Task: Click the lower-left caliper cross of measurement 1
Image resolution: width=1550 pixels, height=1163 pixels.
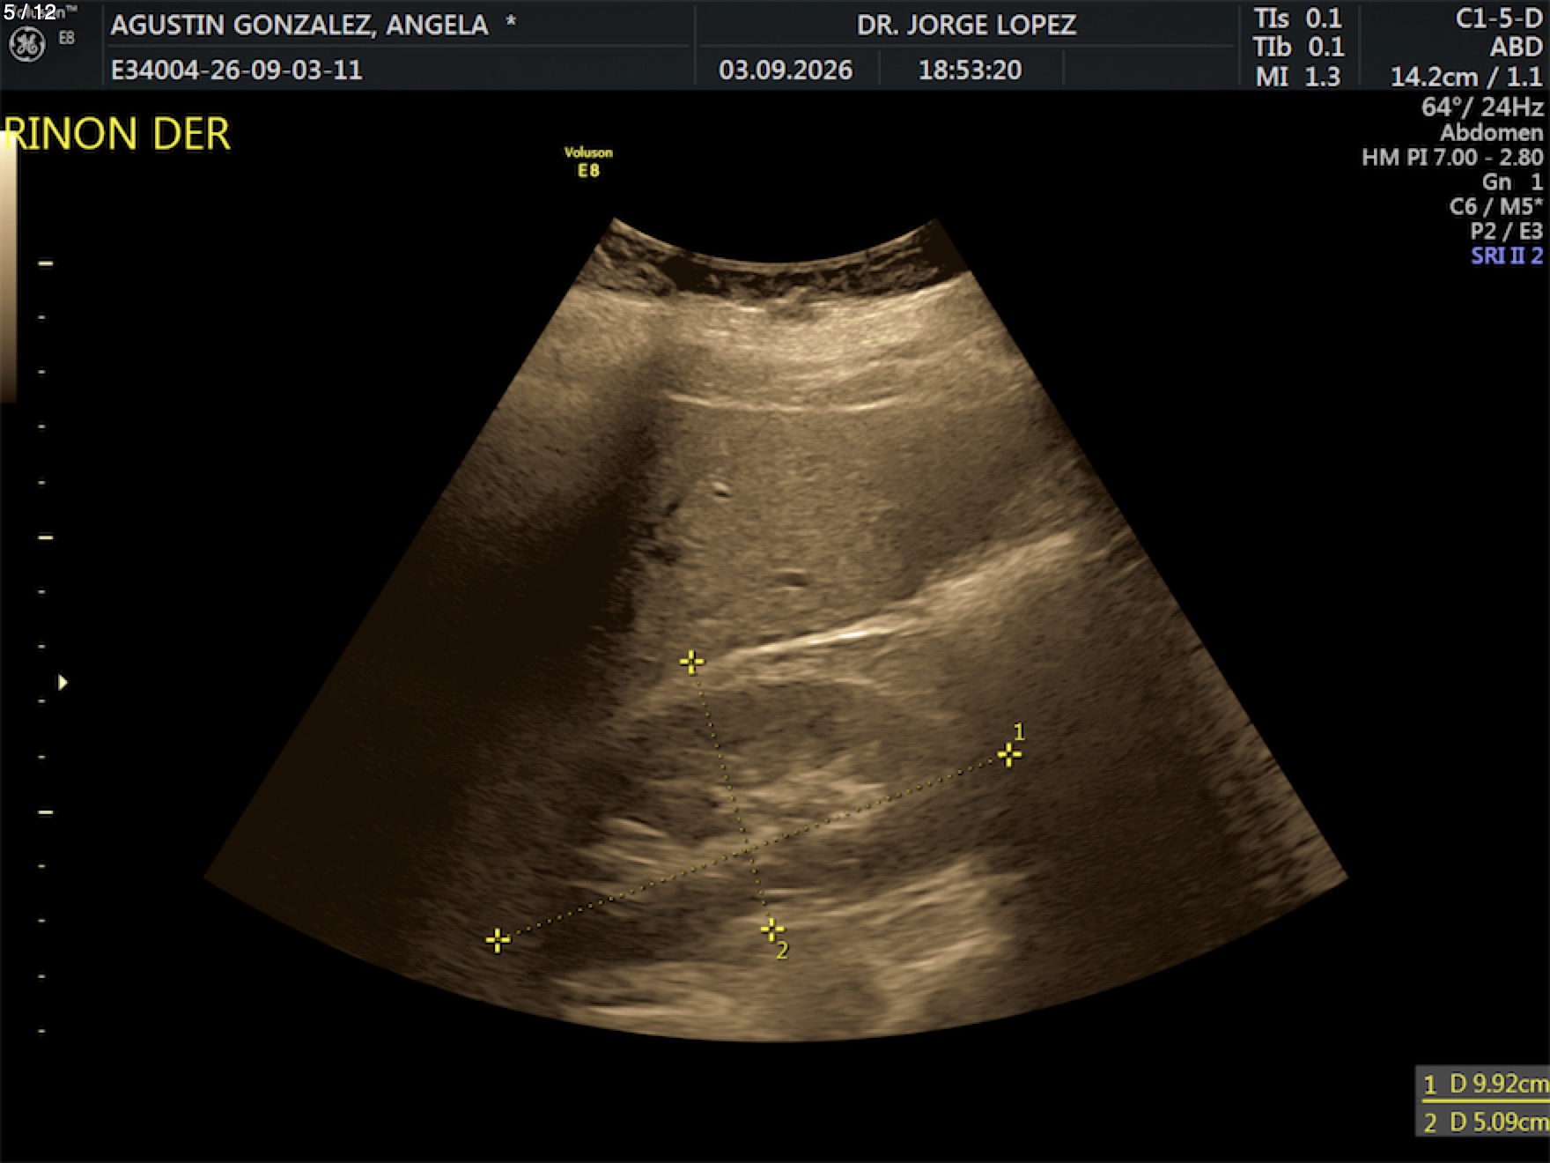Action: [498, 940]
